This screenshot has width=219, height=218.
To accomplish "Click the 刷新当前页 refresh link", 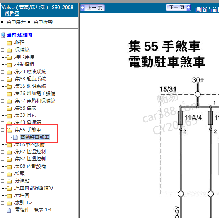I will [207, 9].
